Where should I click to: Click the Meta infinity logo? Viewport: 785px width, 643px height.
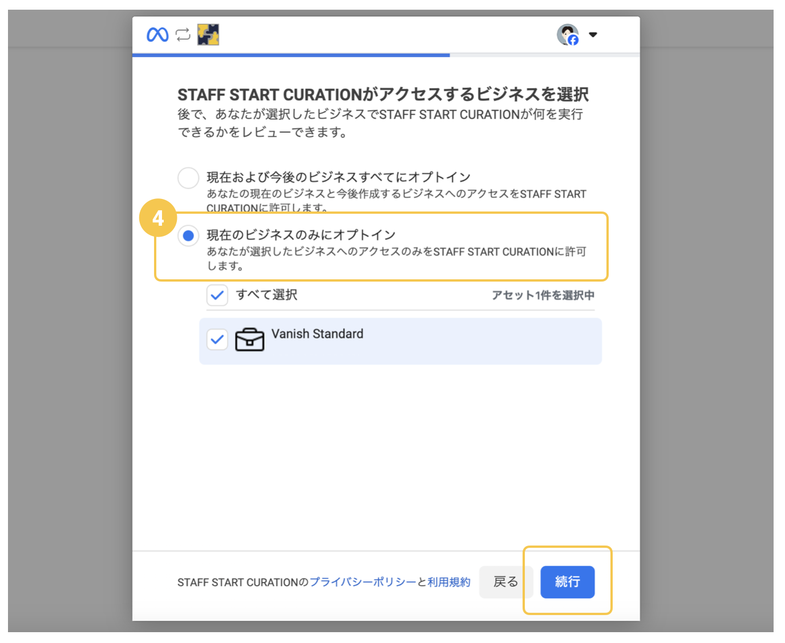pos(157,35)
